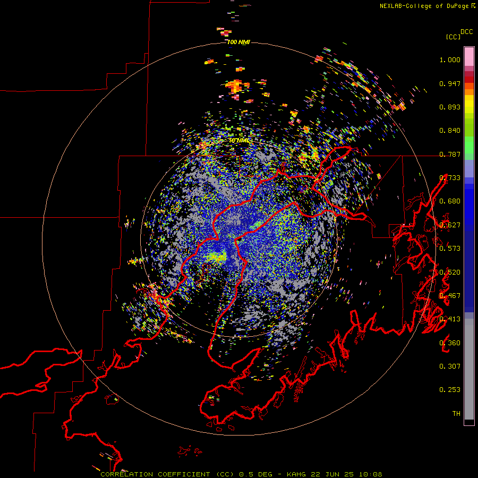Select the 0.947 scale value
This screenshot has height=478, width=478.
pyautogui.click(x=450, y=83)
